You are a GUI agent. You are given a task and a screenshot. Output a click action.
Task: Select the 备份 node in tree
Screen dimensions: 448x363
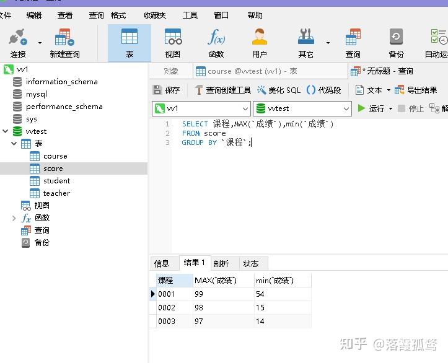pos(35,243)
